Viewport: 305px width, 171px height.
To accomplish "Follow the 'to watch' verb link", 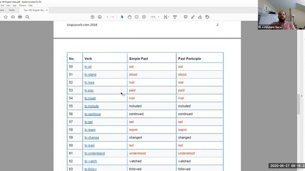I will (91, 161).
